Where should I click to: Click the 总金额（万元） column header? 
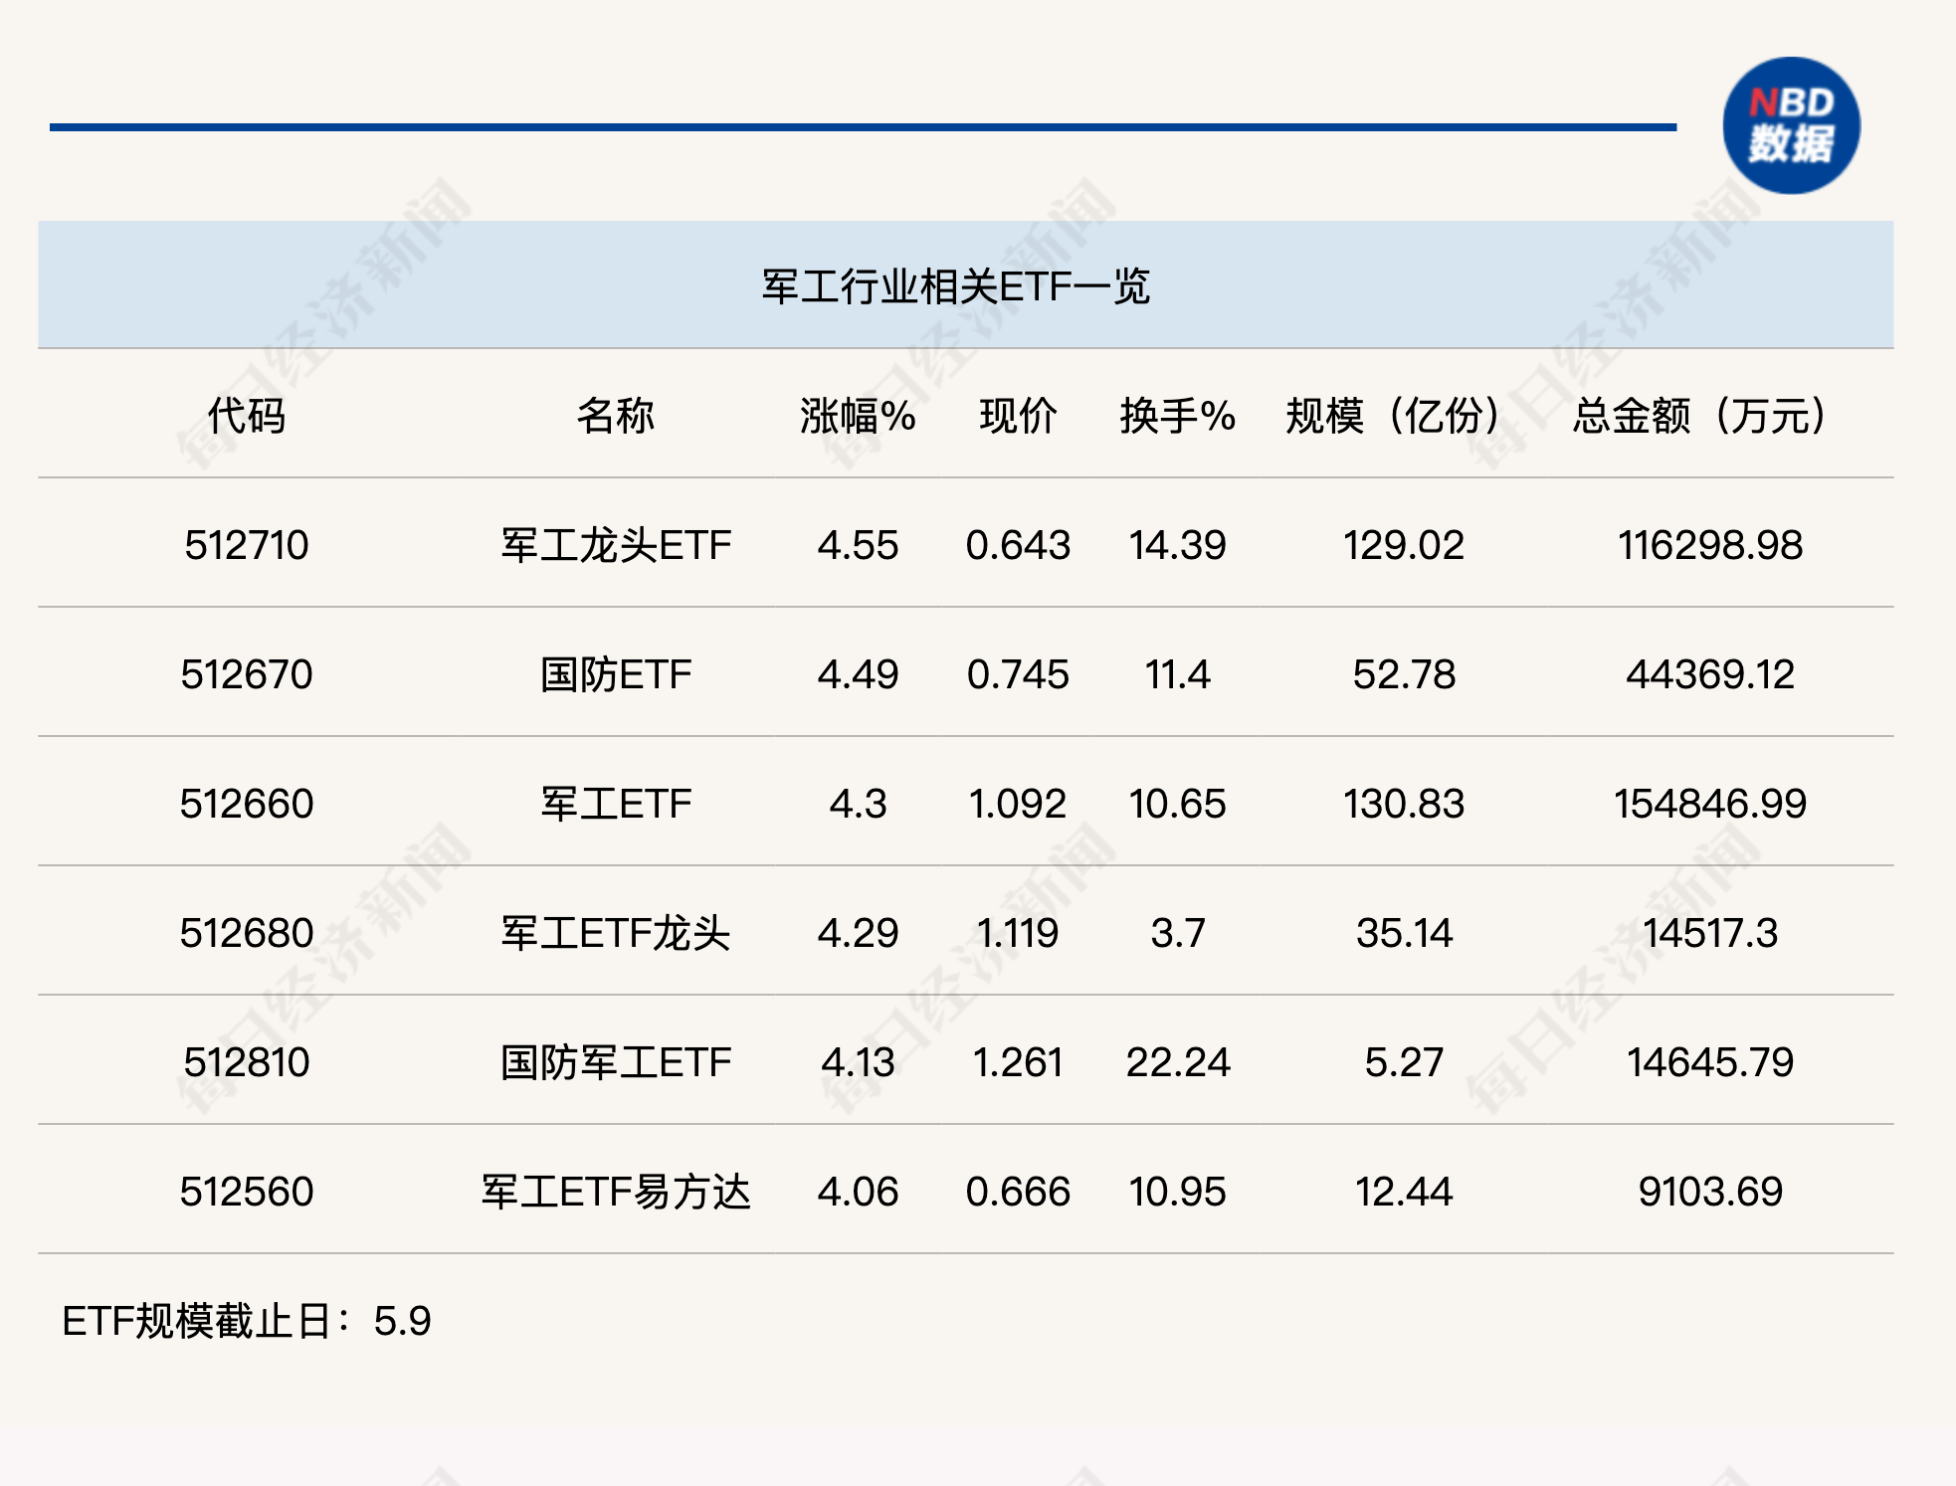point(1699,415)
